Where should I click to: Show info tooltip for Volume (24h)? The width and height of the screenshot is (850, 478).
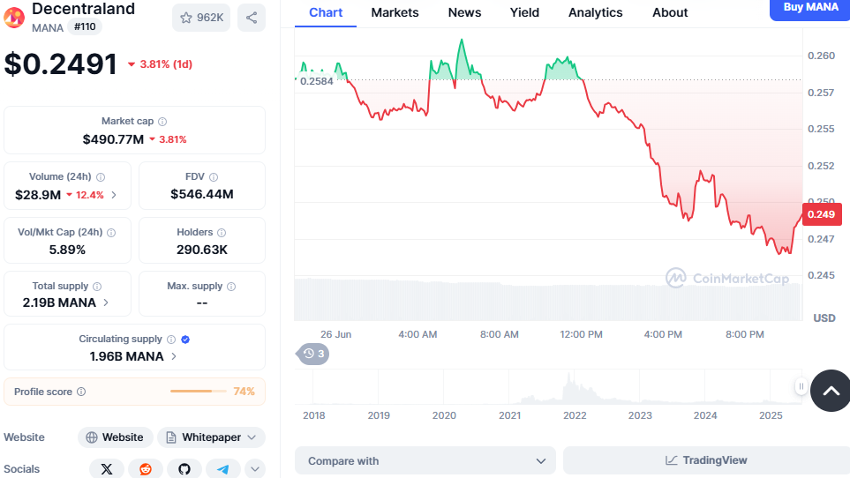(x=101, y=177)
